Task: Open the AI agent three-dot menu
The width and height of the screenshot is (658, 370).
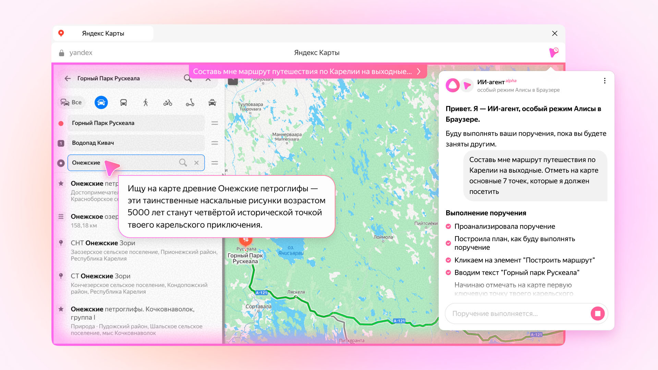Action: pyautogui.click(x=605, y=81)
